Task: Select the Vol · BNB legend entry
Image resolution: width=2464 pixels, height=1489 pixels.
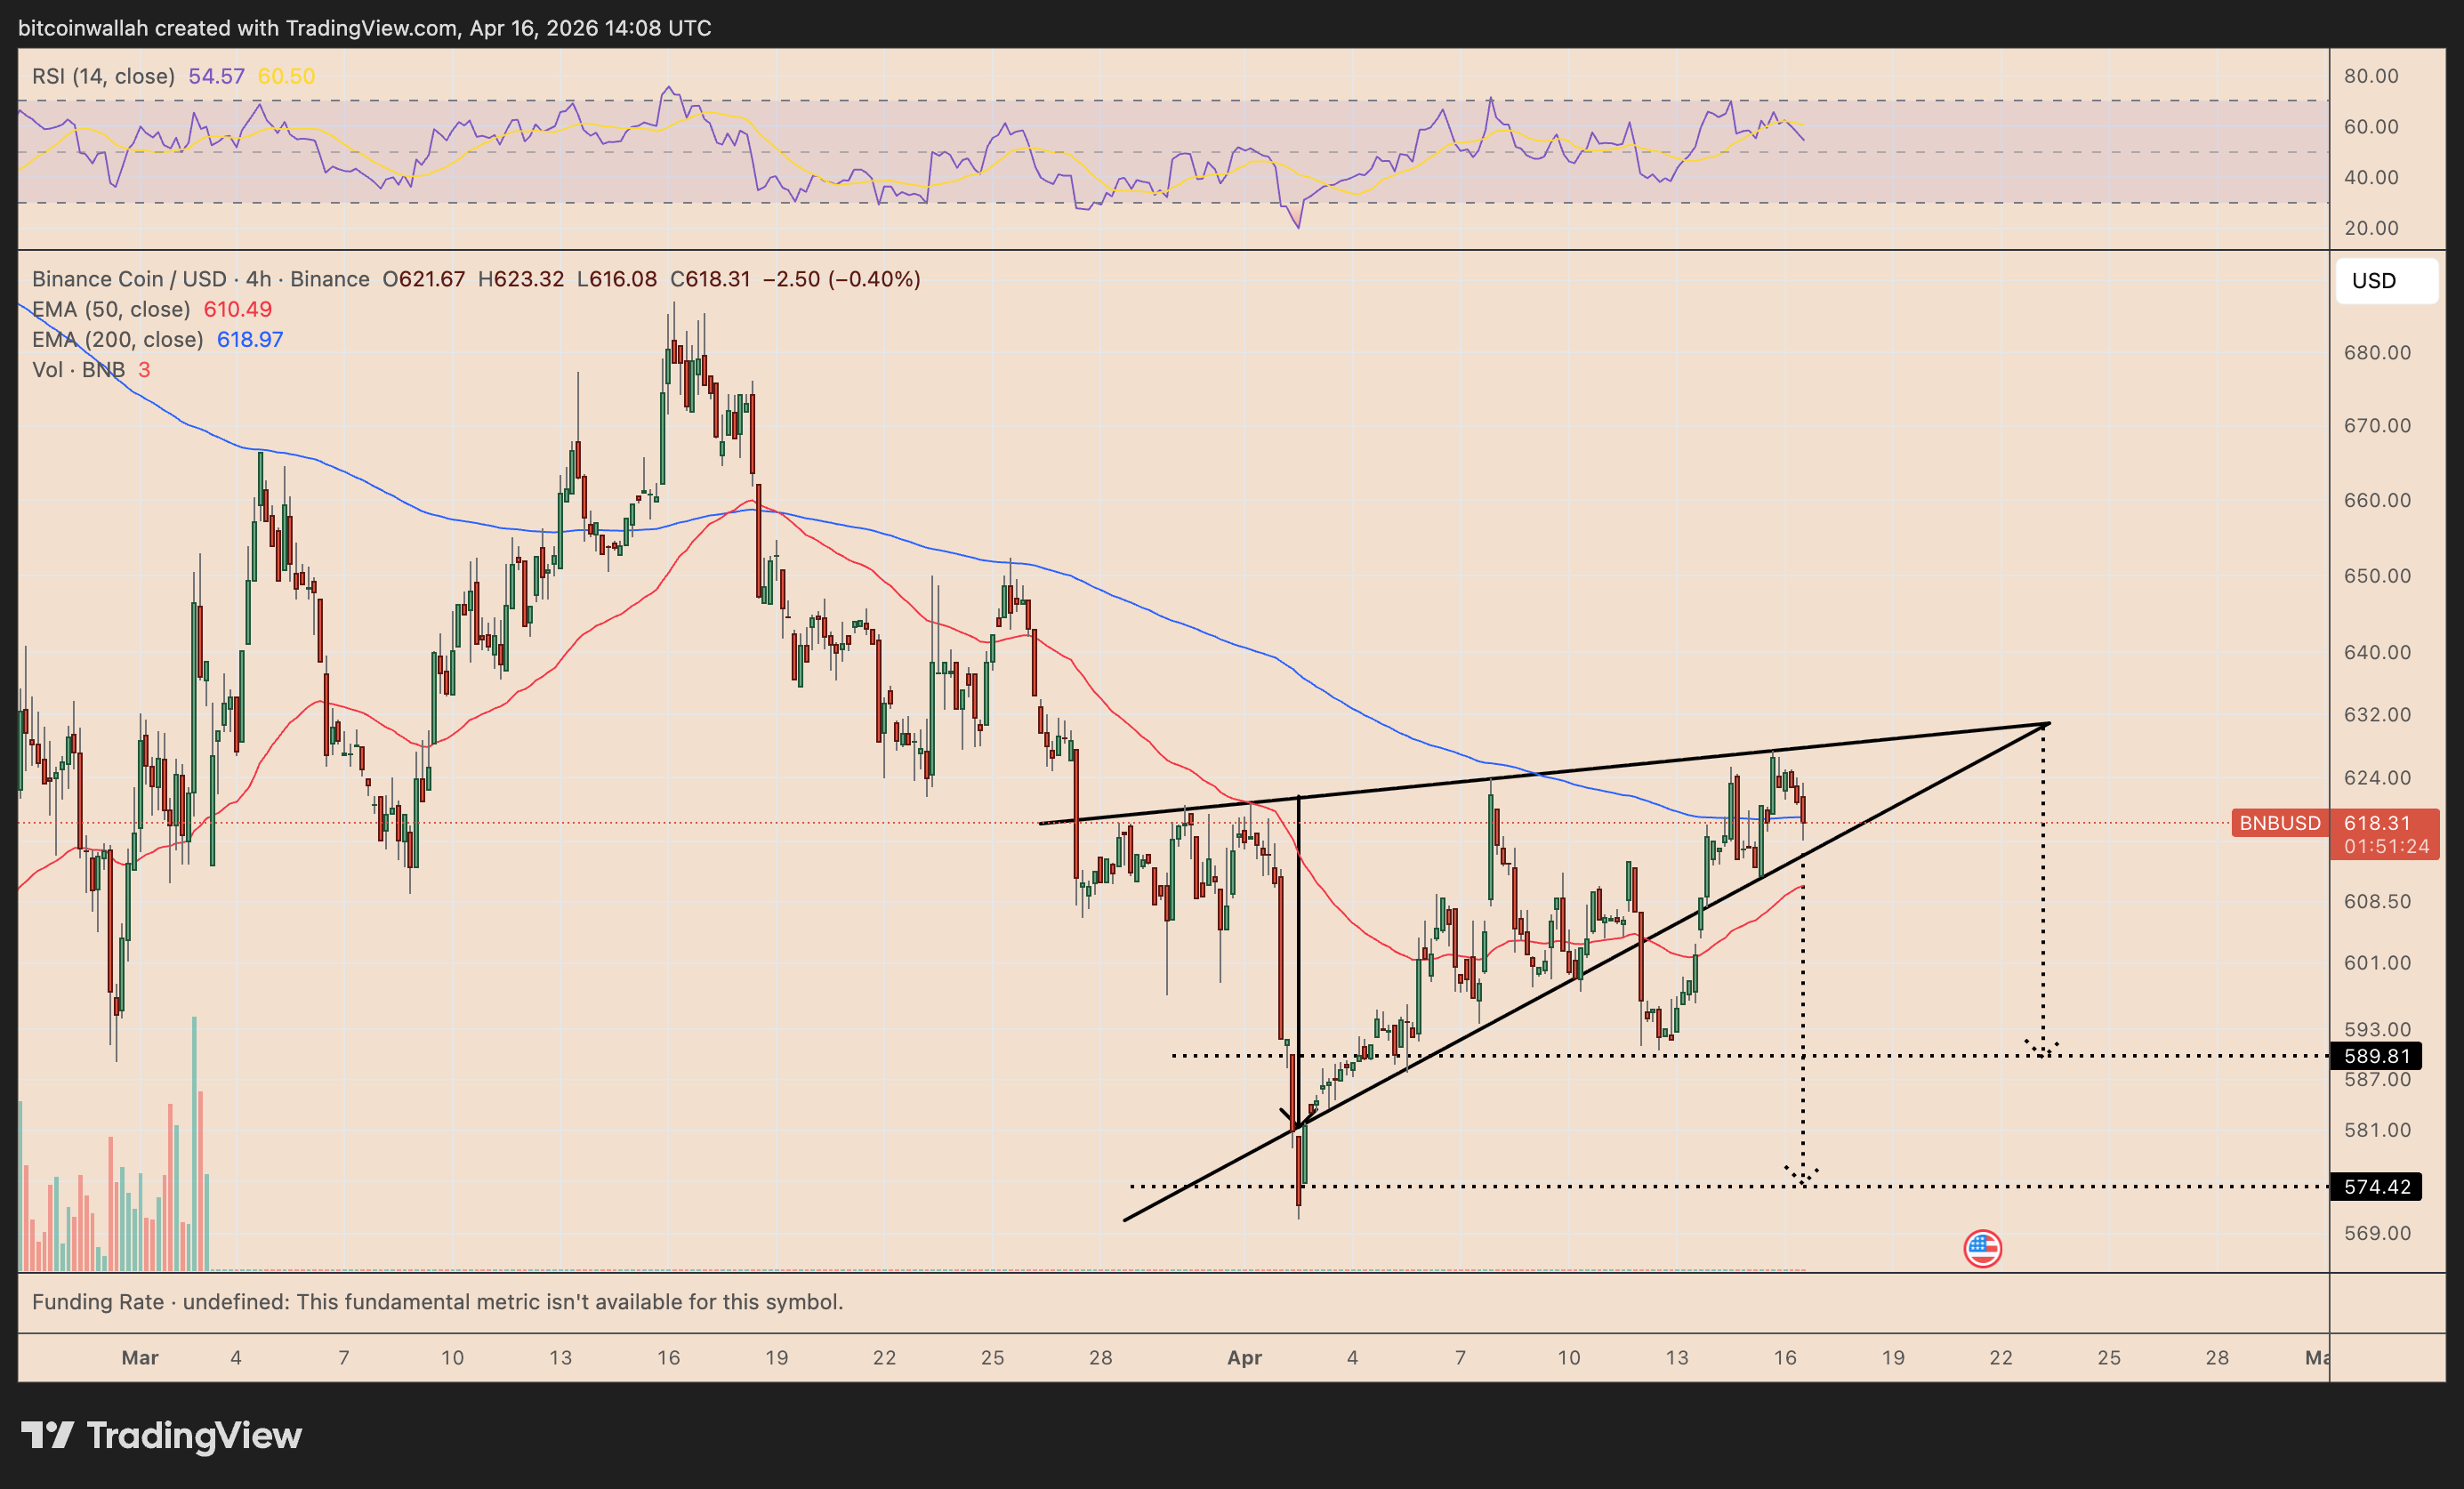Action: [x=78, y=370]
